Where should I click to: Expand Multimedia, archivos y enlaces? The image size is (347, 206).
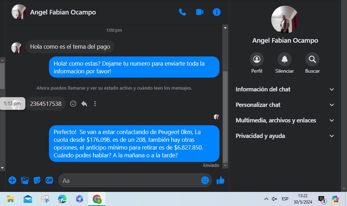click(285, 120)
